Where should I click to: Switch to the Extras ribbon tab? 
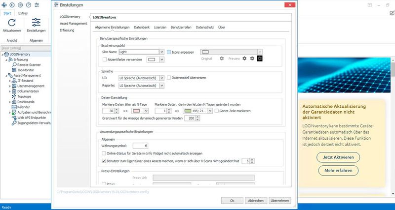[x=23, y=13]
